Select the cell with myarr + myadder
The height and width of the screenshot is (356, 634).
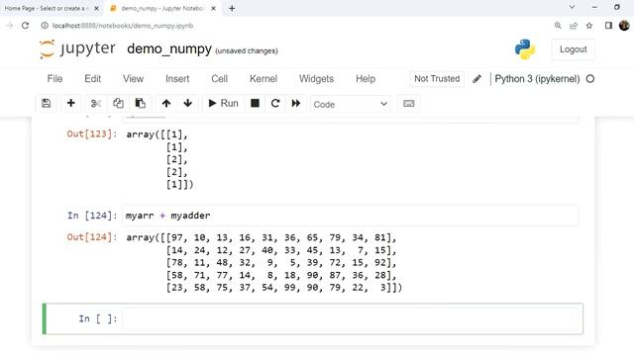click(350, 216)
